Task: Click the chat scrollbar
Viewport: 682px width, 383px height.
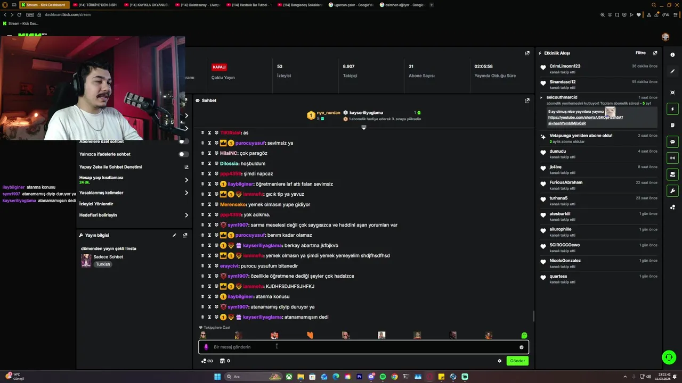Action: [533, 316]
